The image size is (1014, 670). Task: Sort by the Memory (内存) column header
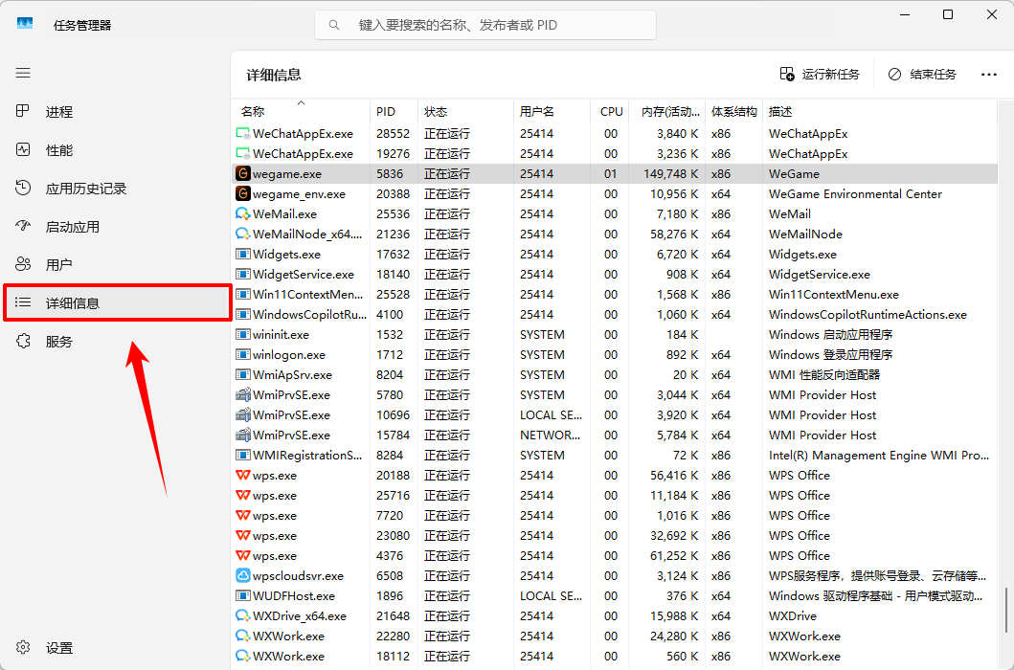pyautogui.click(x=666, y=111)
